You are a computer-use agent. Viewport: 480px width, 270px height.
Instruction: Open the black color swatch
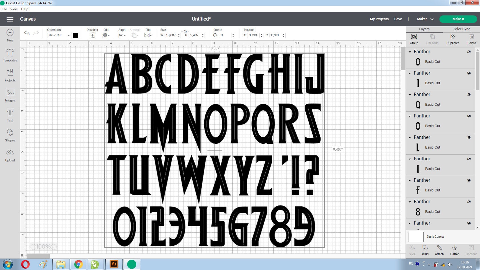[75, 35]
